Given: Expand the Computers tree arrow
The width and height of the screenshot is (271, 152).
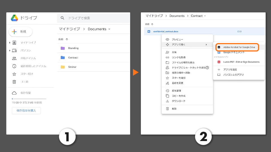Looking at the screenshot, I should tap(10, 50).
